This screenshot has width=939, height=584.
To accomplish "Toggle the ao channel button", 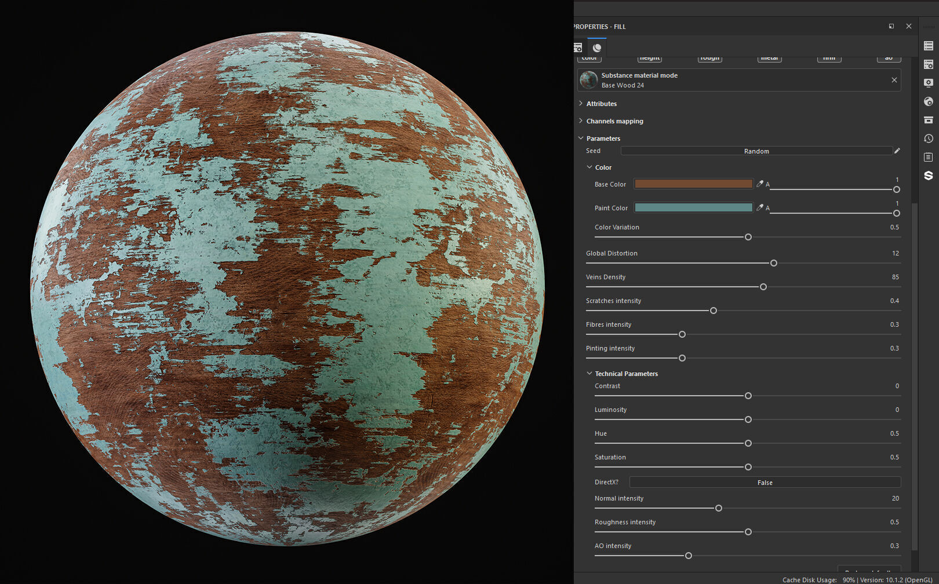I will pos(889,59).
